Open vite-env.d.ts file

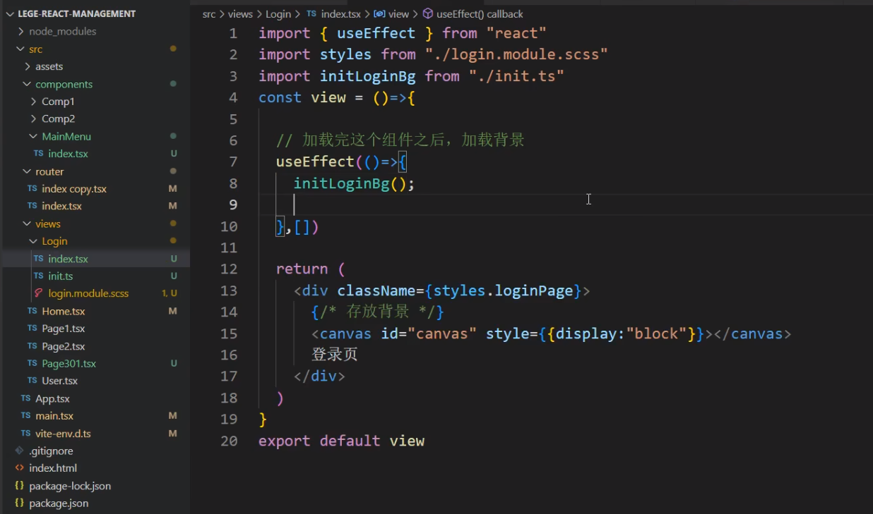tap(63, 434)
